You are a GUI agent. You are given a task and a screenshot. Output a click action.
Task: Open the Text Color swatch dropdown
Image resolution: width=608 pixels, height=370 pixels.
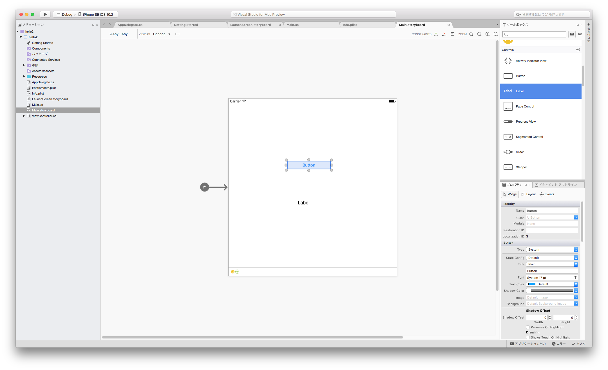(x=552, y=284)
